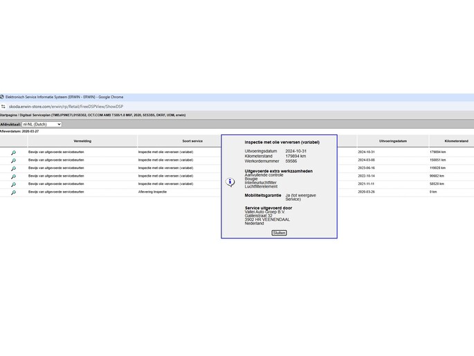Open details magnifier for 2024-03-08 service

tap(13, 160)
